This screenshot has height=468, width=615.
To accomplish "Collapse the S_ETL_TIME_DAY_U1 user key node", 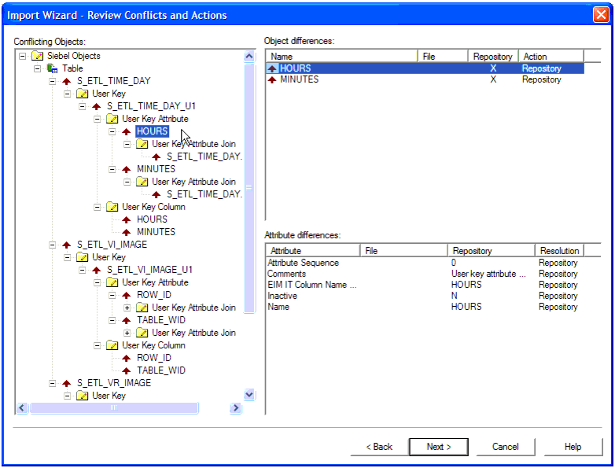I will tap(82, 106).
